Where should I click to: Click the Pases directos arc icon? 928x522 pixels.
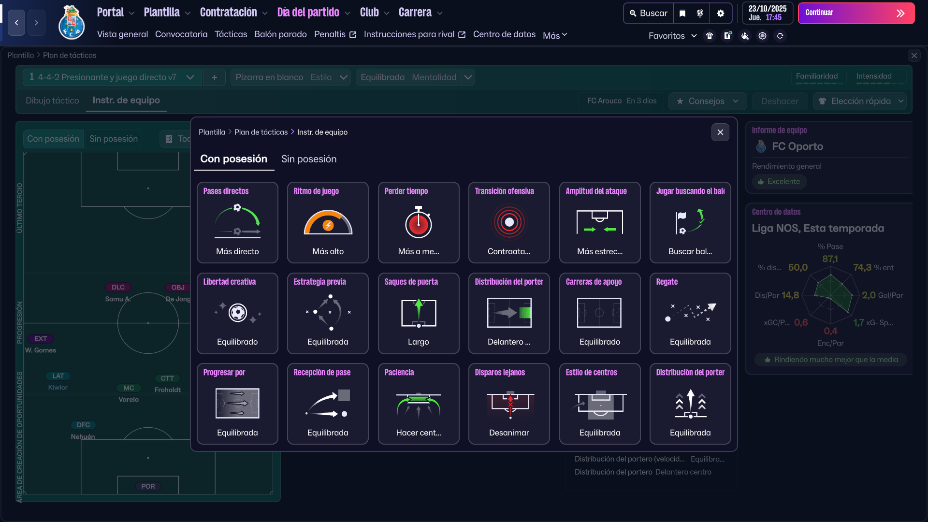pos(237,221)
